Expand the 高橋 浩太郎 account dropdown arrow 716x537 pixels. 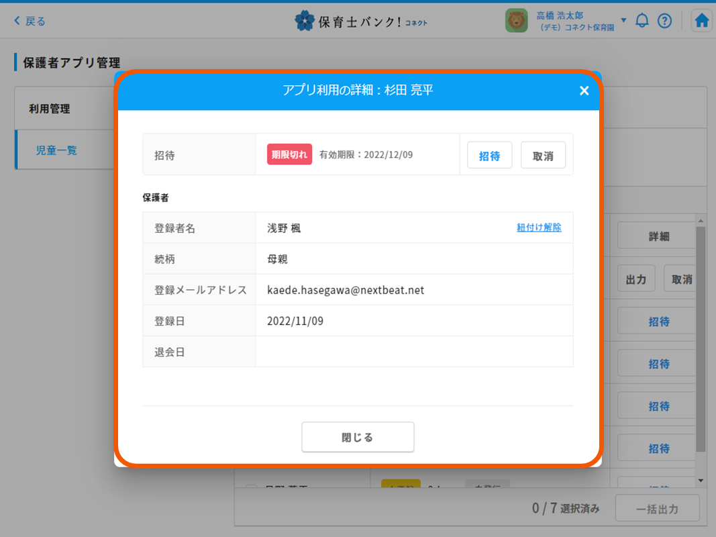pos(623,20)
